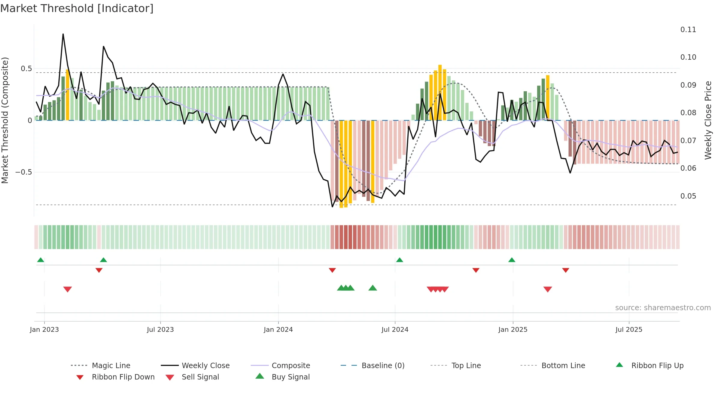Click the sell signal marker in February 2025
The image size is (721, 405).
coord(548,289)
